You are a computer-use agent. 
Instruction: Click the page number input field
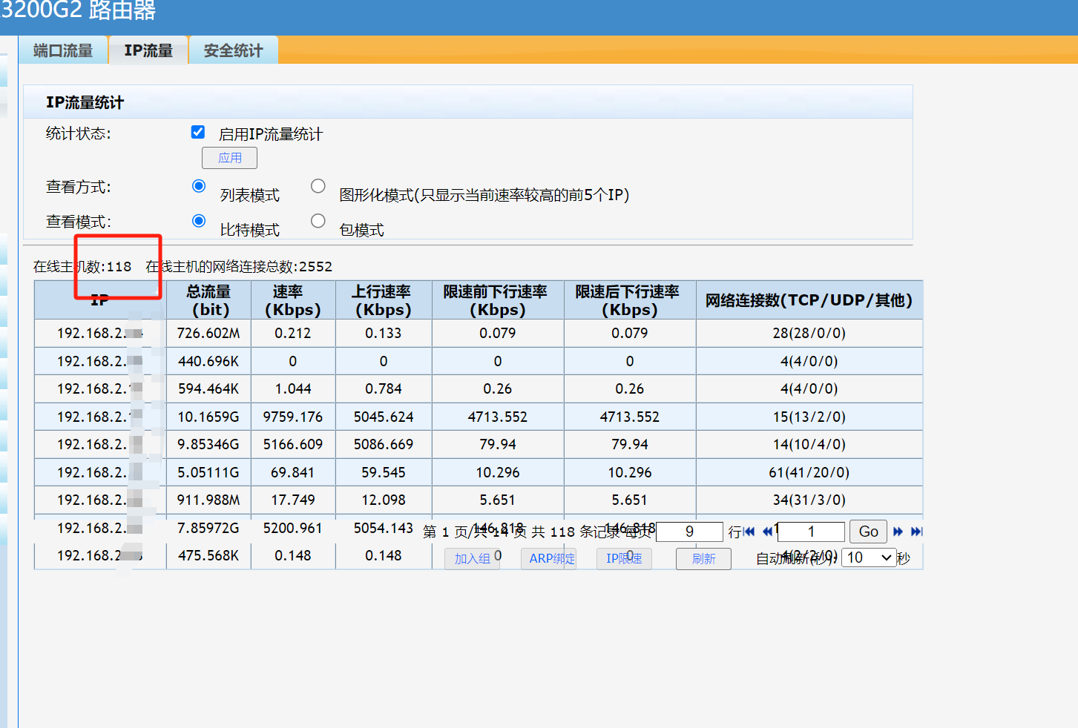pos(811,532)
